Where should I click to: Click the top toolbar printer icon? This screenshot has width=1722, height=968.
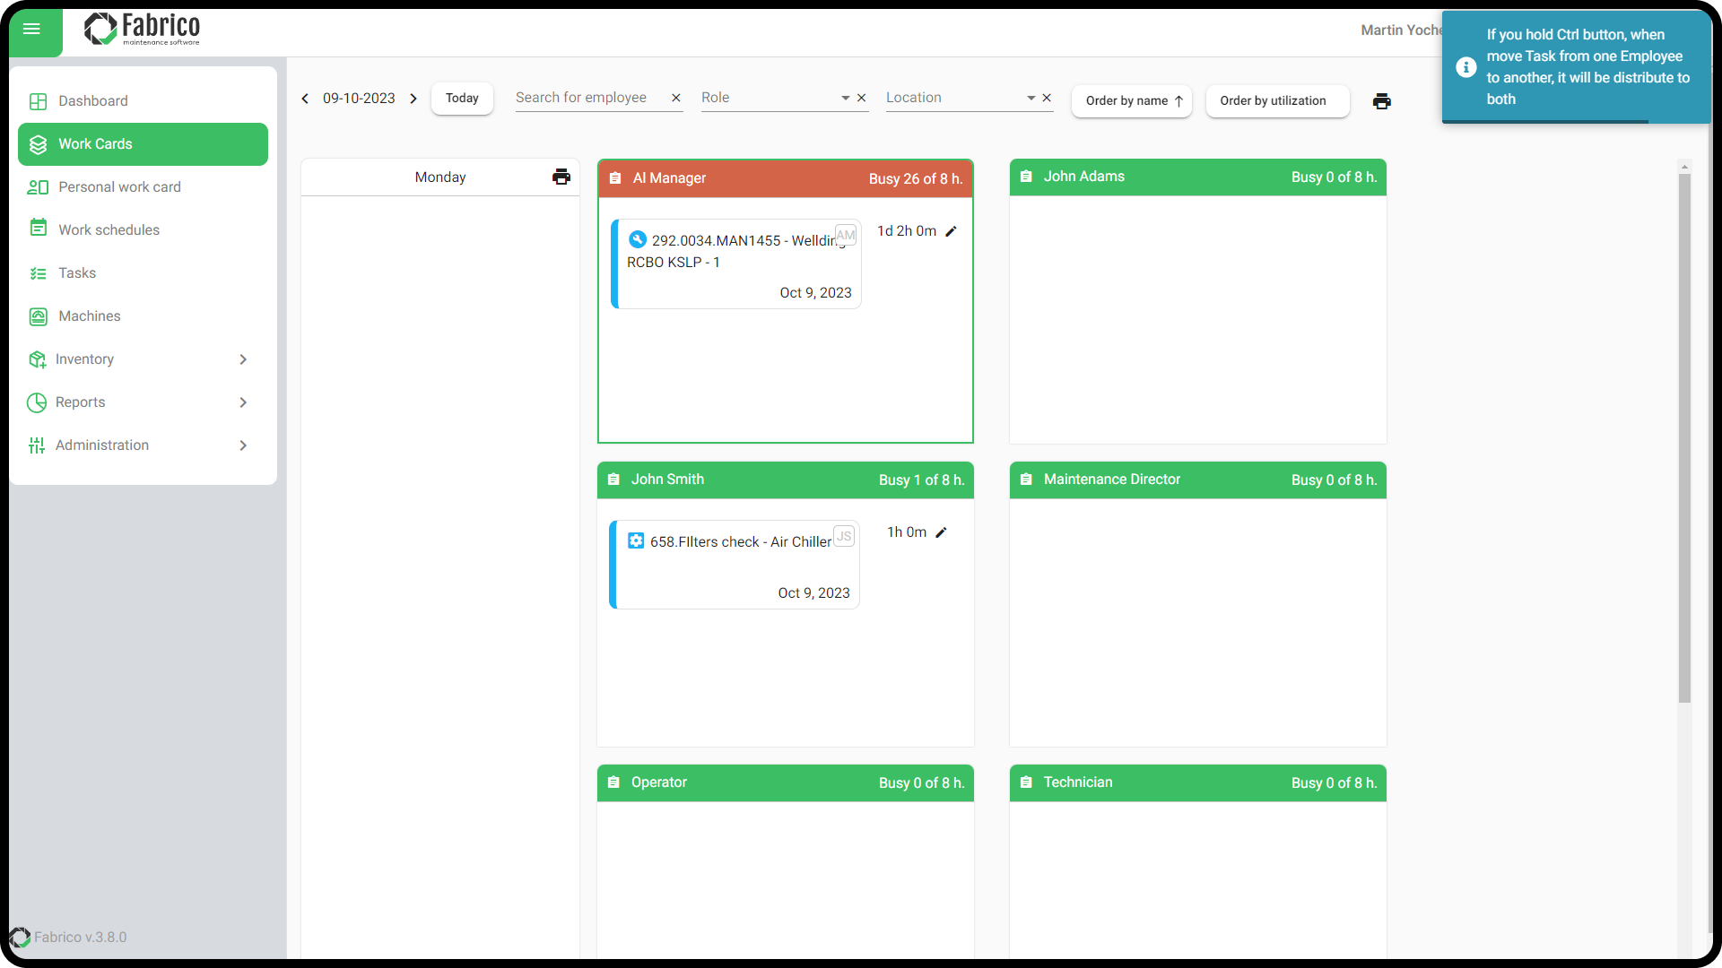click(x=1381, y=101)
